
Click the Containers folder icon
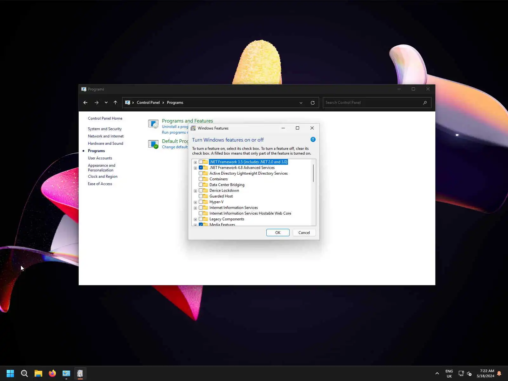205,179
